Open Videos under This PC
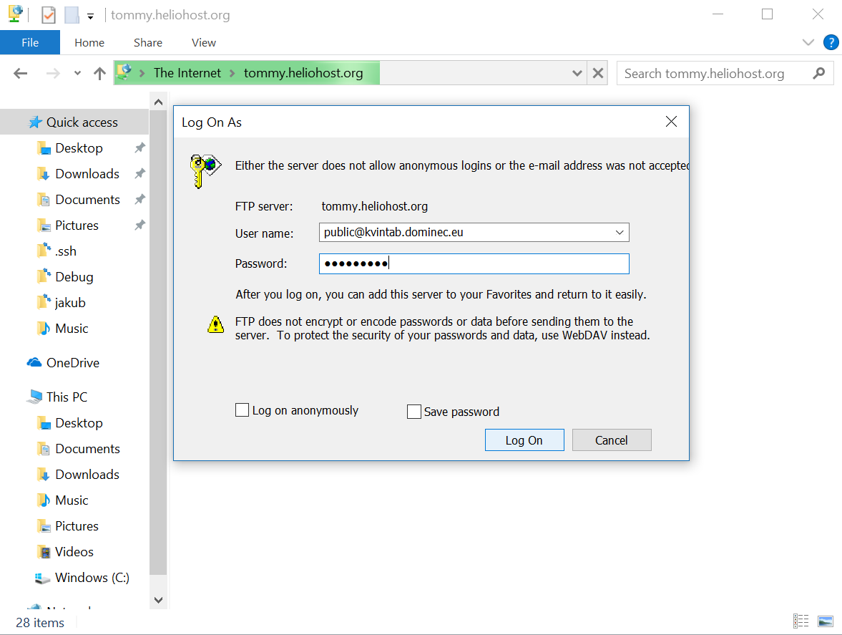842x635 pixels. (x=74, y=552)
